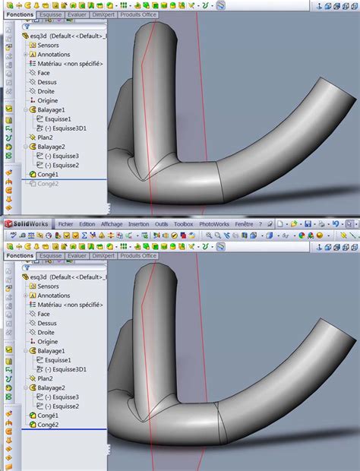Click the Edit Color wheel icon

302,235
